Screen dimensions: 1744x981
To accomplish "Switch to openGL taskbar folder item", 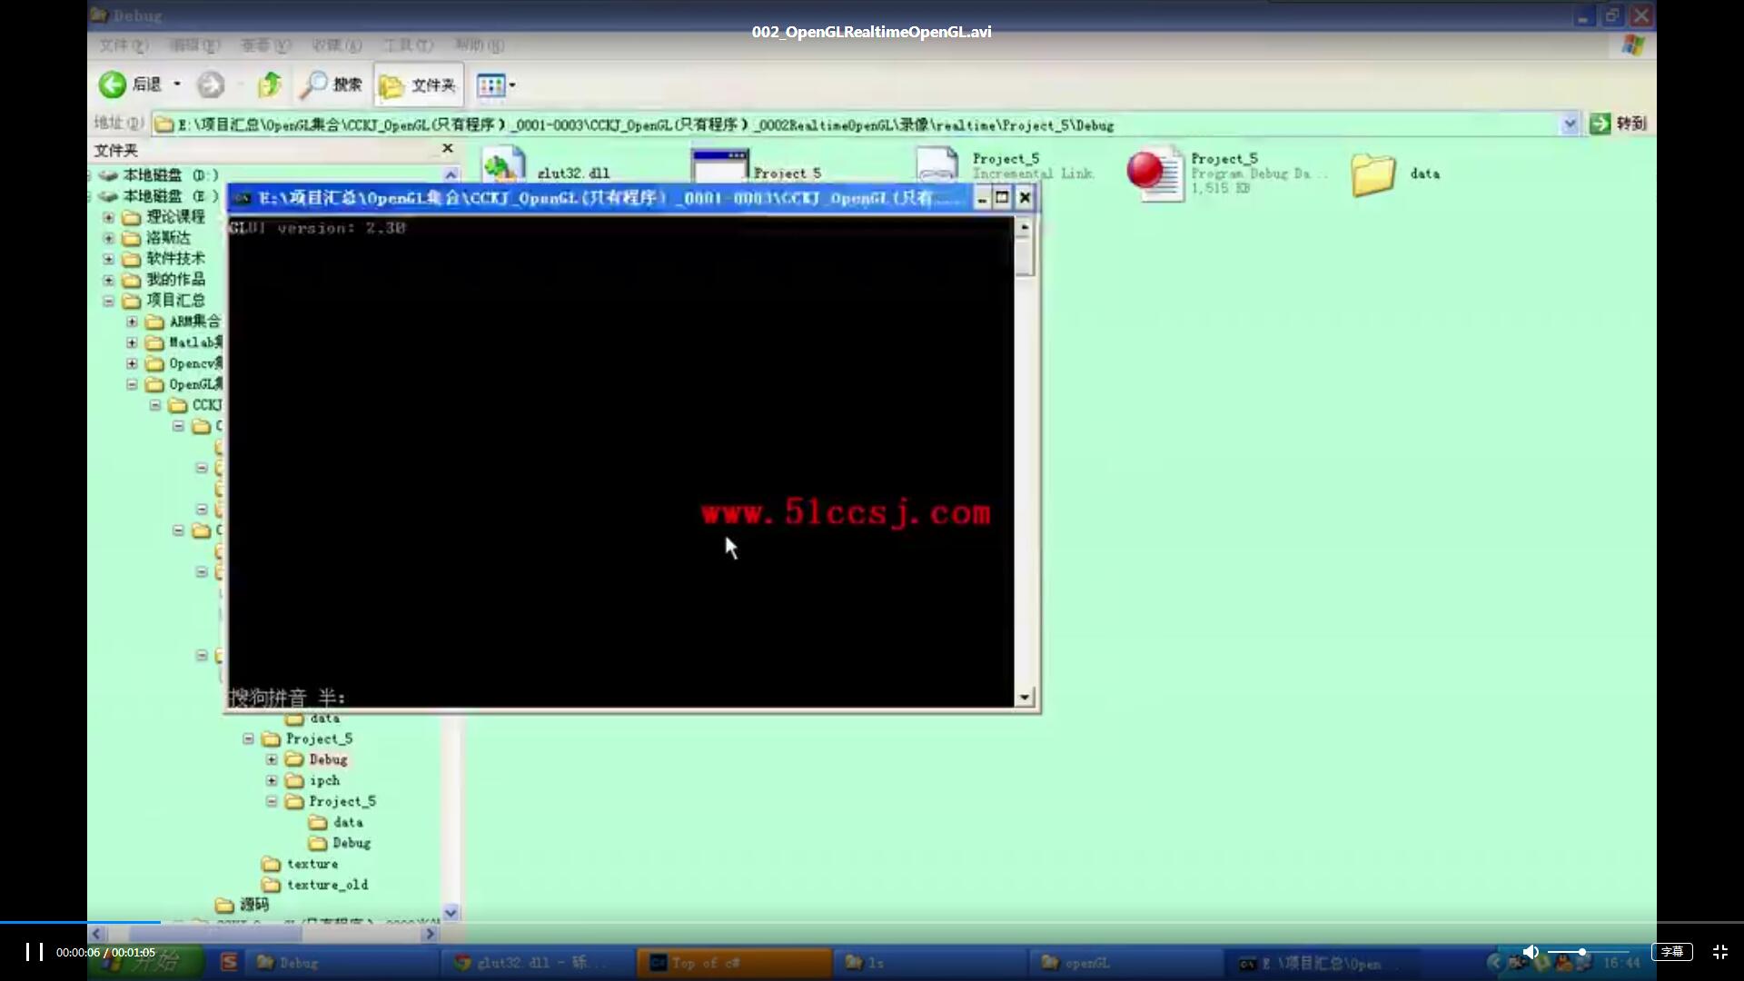I will tap(1125, 963).
